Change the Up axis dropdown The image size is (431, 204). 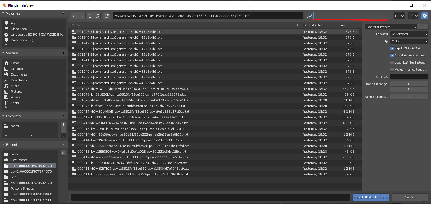[409, 41]
